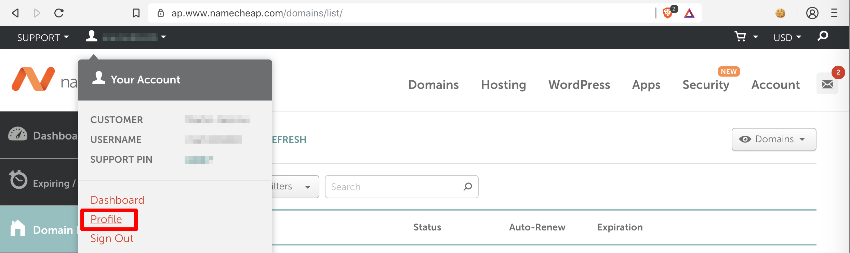Bookmark this page using the bookmark icon
The image size is (850, 253).
(136, 13)
